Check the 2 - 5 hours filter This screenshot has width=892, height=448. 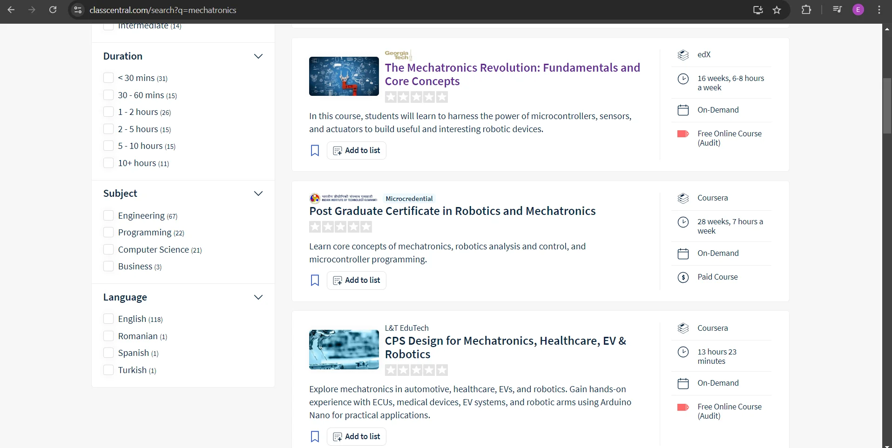[x=108, y=129]
